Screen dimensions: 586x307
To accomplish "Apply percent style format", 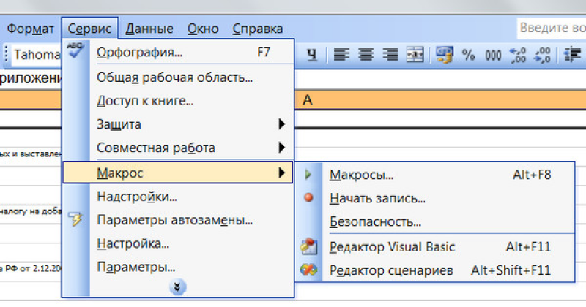I will (468, 55).
